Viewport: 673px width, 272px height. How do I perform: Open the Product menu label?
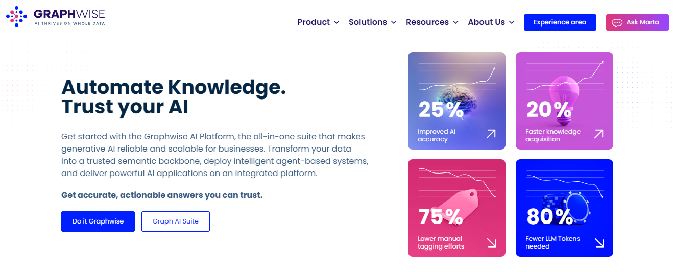pyautogui.click(x=314, y=22)
